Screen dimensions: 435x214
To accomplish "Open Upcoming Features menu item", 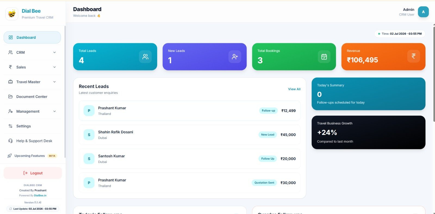I will pyautogui.click(x=32, y=156).
